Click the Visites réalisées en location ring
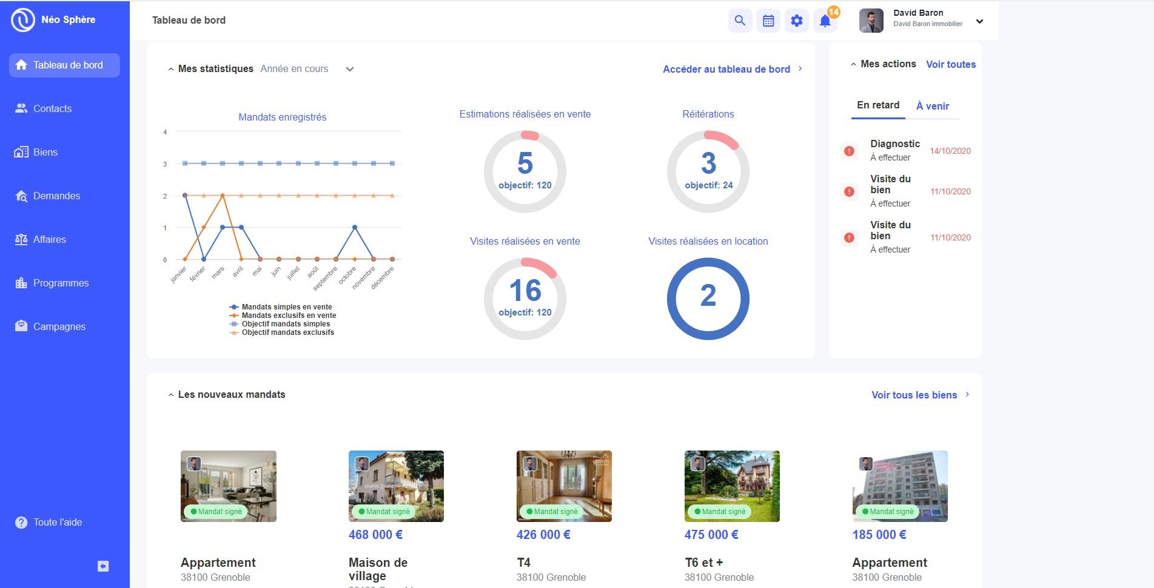The height and width of the screenshot is (588, 1154). pos(708,299)
